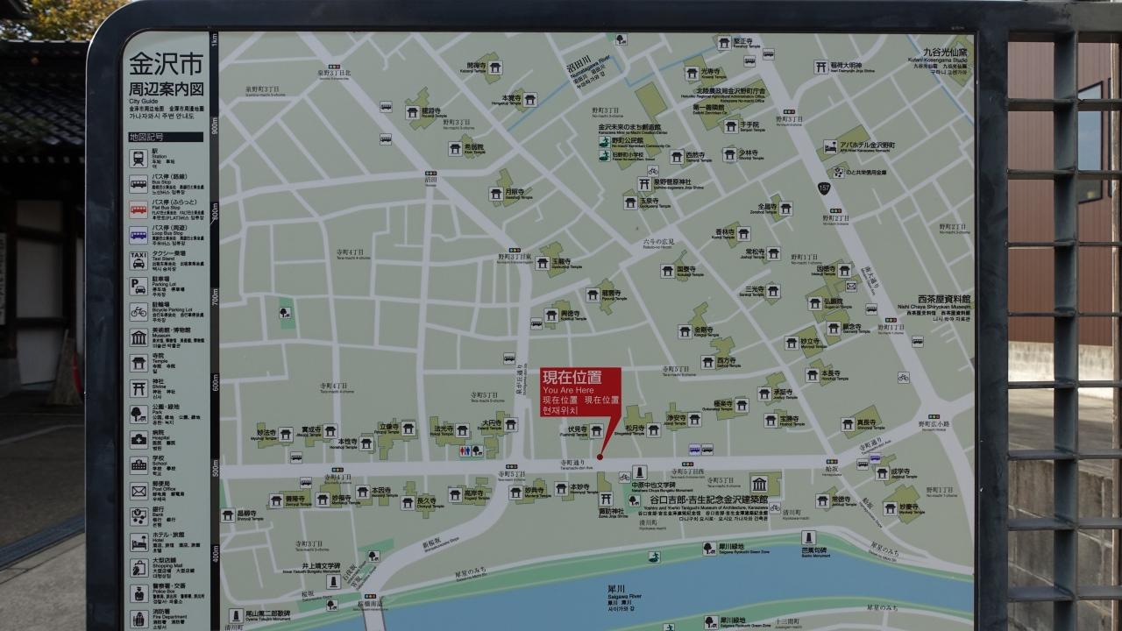
Task: Click the Station icon in the legend
Action: [138, 159]
